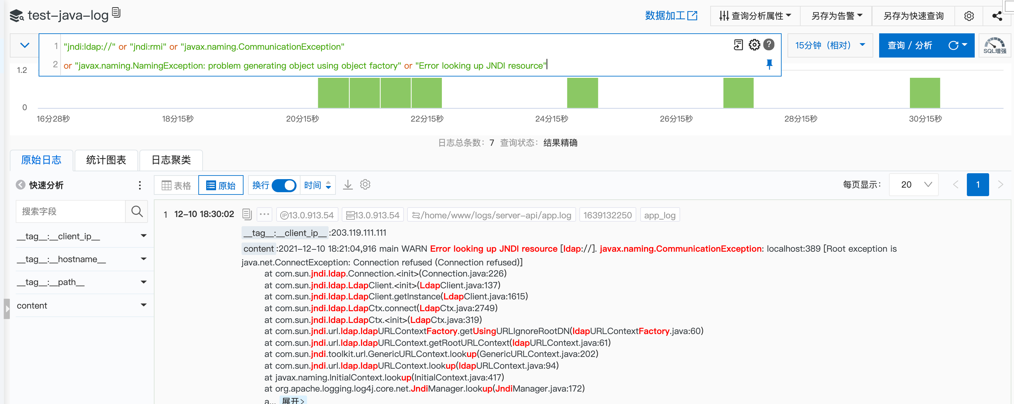Click the __tag__:__client_ip__ key in log
This screenshot has height=404, width=1014.
(x=285, y=233)
